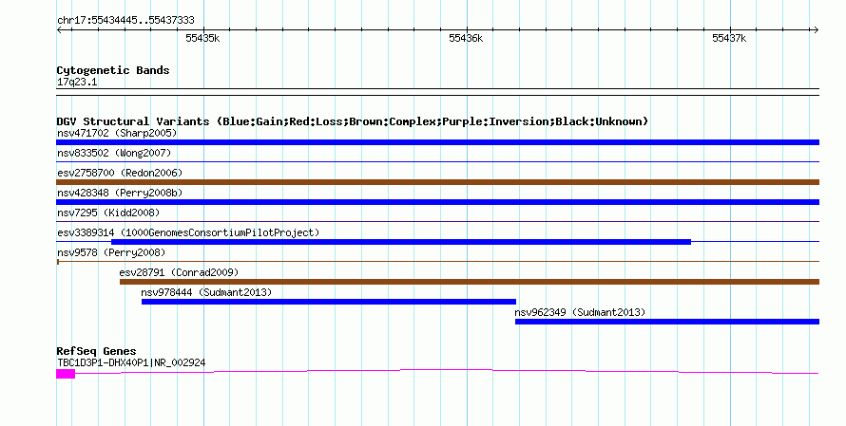Select the nsv833502 (Wong2007) thin blue line

pos(437,161)
